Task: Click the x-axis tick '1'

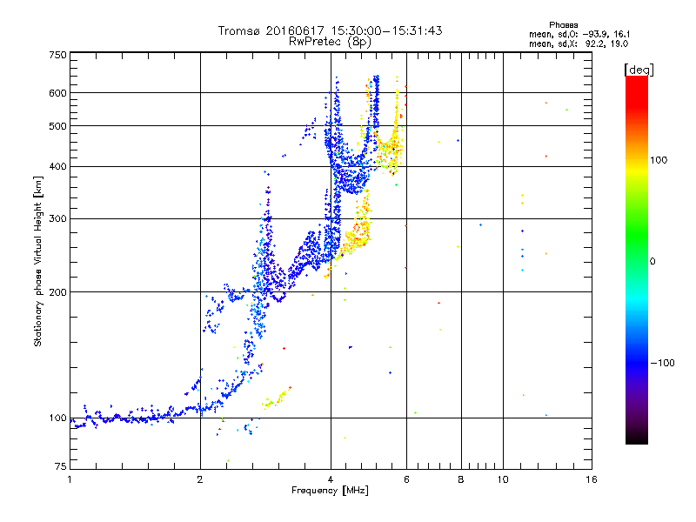Action: click(70, 479)
